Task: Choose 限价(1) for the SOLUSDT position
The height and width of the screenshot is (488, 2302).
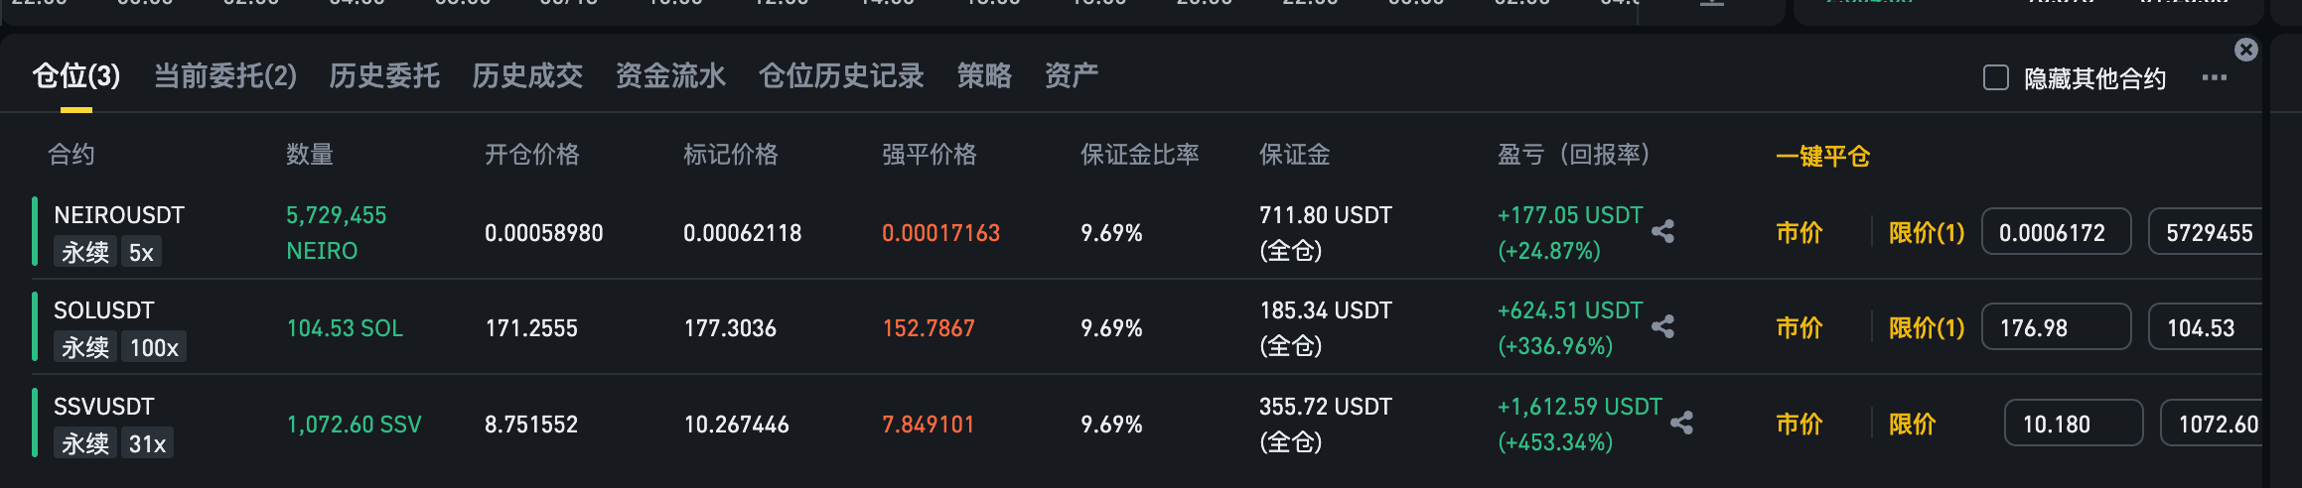Action: [x=1927, y=328]
